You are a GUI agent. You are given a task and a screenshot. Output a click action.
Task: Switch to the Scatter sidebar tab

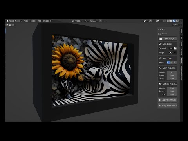[181, 52]
